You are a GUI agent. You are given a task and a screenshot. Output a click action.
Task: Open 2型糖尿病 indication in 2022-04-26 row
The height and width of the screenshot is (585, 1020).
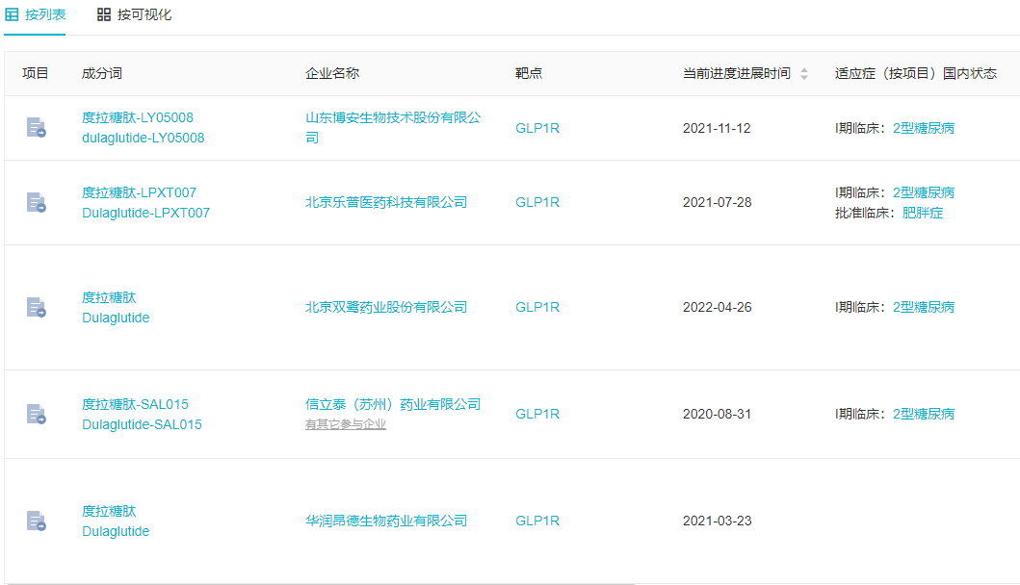[923, 307]
